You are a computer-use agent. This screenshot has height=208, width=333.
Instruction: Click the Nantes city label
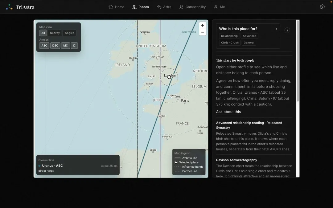pos(161,116)
